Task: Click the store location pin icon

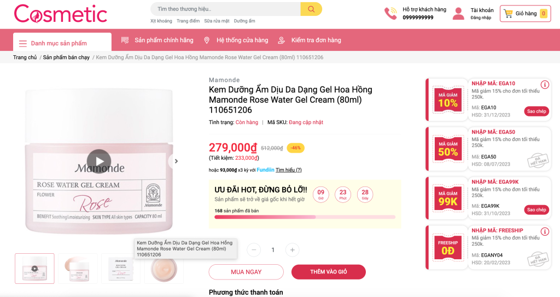Action: point(207,40)
